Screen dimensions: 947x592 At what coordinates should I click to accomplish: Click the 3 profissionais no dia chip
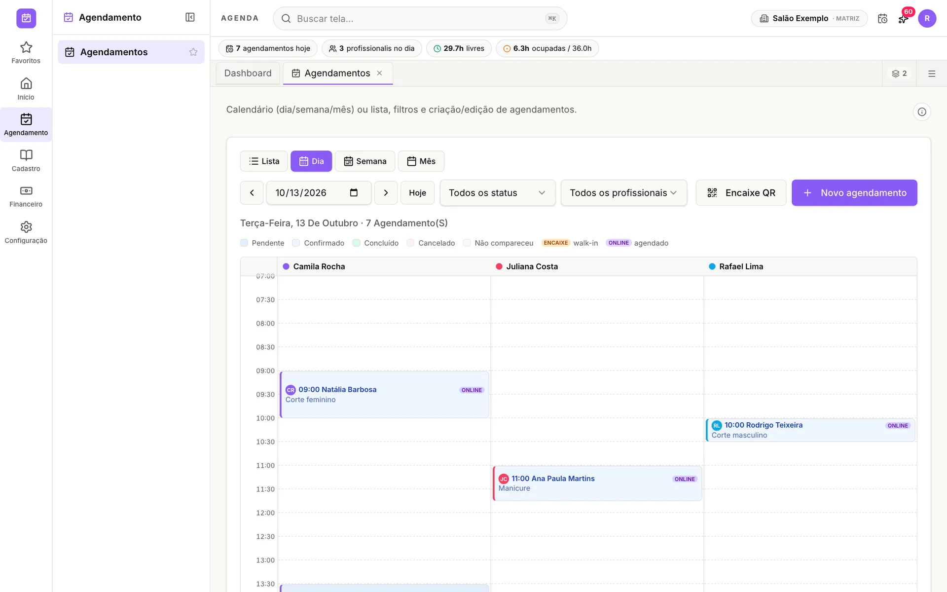click(x=372, y=48)
